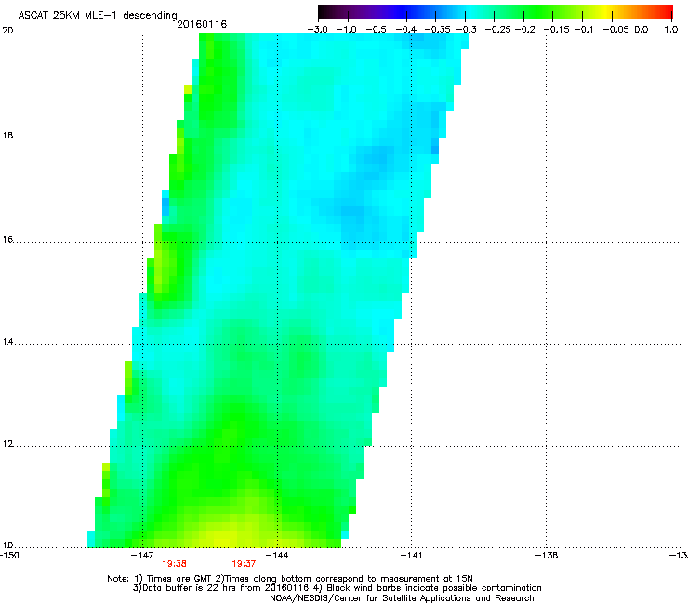688x604 pixels.
Task: Click the title 'ASCAT 25KM MLE-1 descending'
Action: tap(98, 15)
